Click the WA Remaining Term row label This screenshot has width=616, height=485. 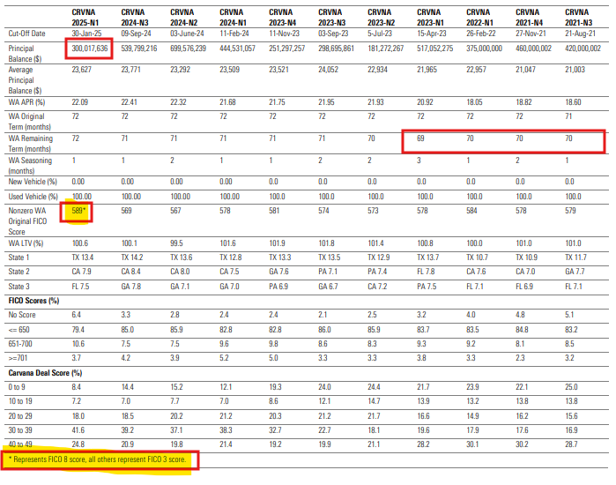pyautogui.click(x=30, y=144)
